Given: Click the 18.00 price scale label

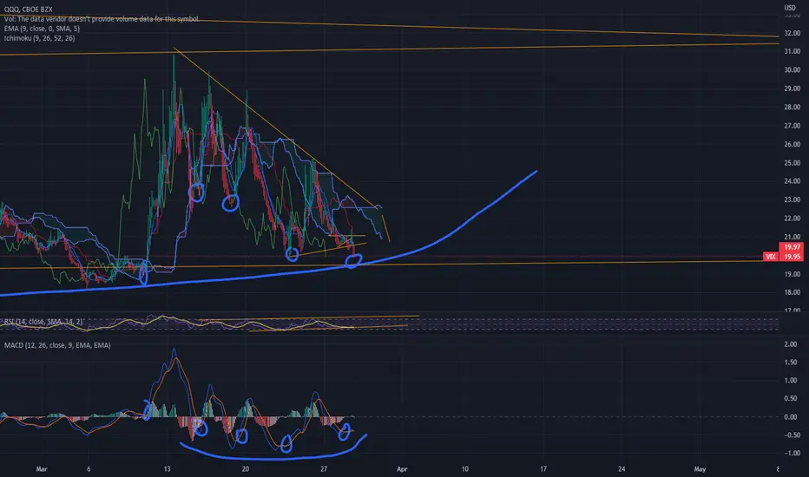Looking at the screenshot, I should point(792,292).
